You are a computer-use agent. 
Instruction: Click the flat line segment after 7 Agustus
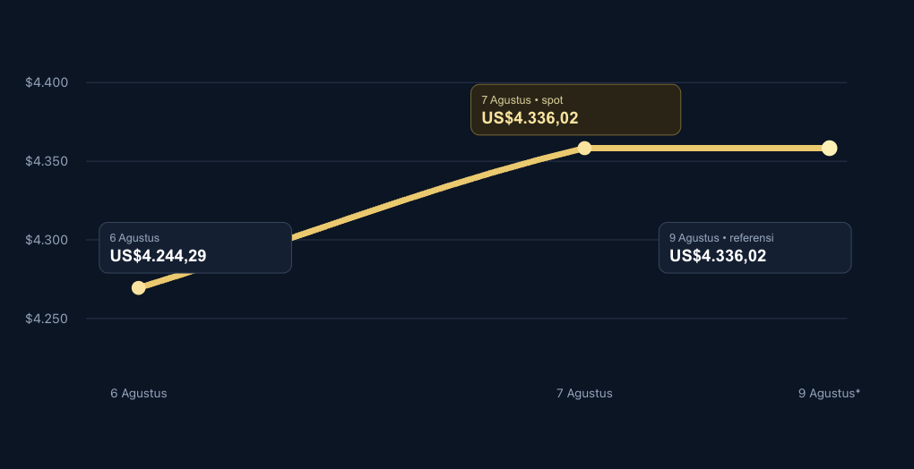pos(706,148)
